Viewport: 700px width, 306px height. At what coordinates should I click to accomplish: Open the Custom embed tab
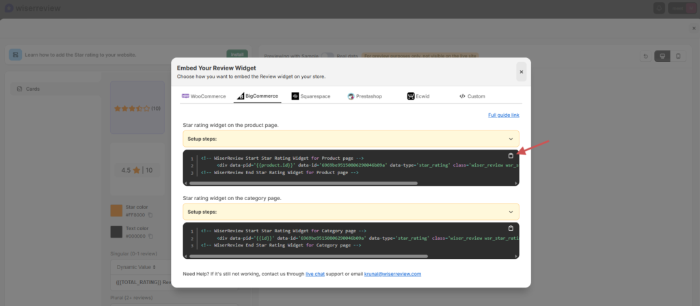point(472,96)
